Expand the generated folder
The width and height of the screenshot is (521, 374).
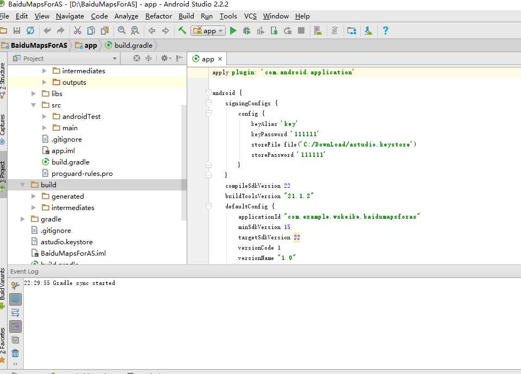(33, 196)
